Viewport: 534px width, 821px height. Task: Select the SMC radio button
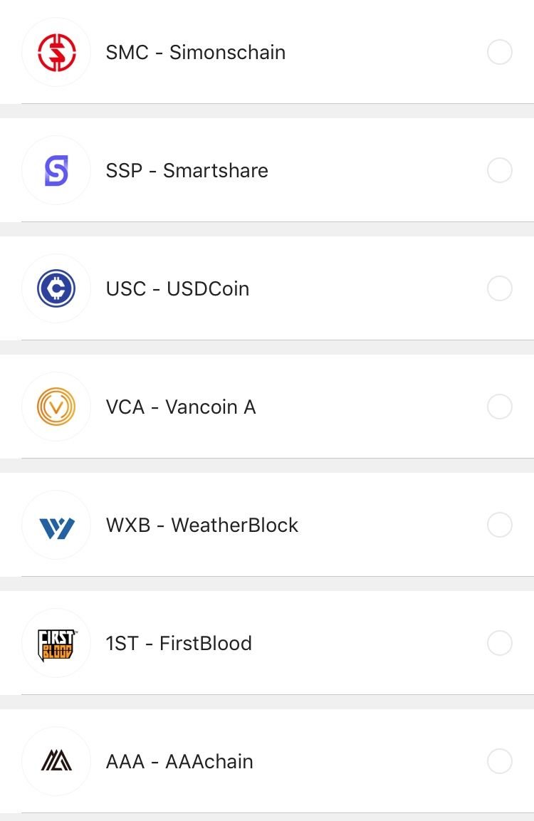pos(499,53)
